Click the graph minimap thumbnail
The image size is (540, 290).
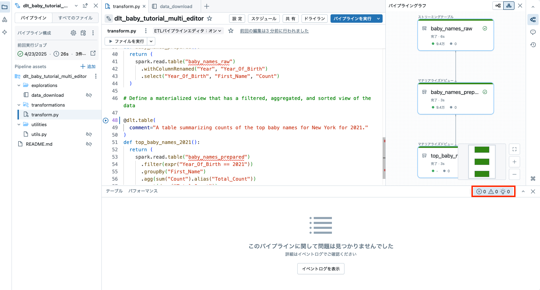482,161
